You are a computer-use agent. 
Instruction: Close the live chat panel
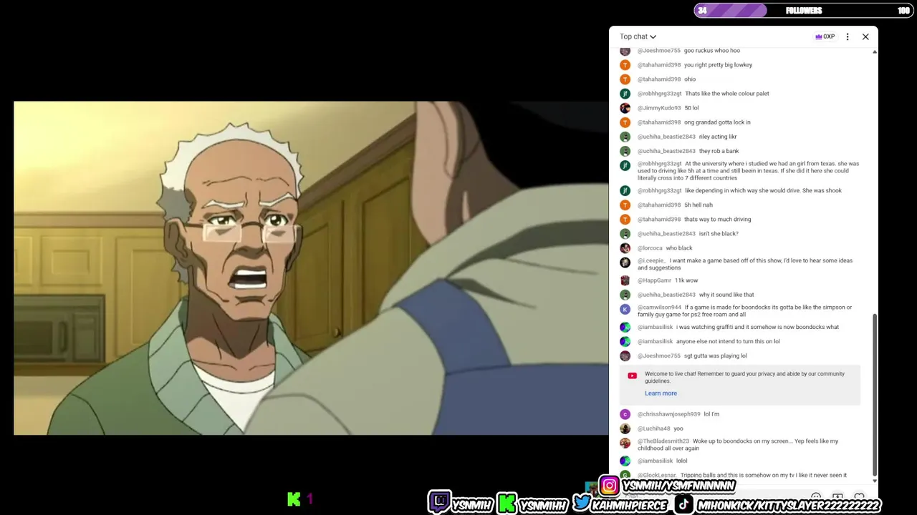(x=865, y=36)
